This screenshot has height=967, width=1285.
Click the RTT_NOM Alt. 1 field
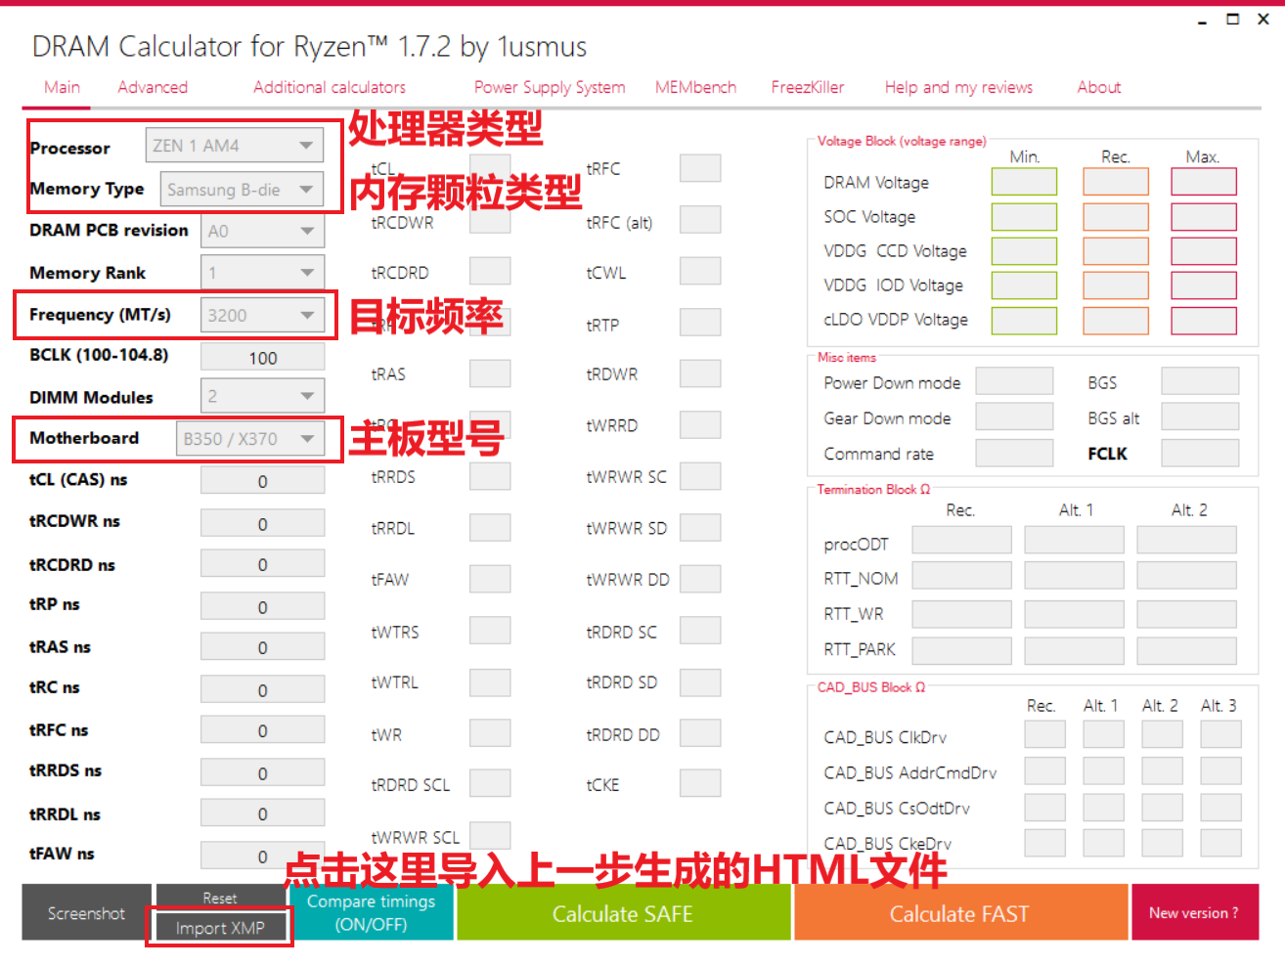point(1075,575)
